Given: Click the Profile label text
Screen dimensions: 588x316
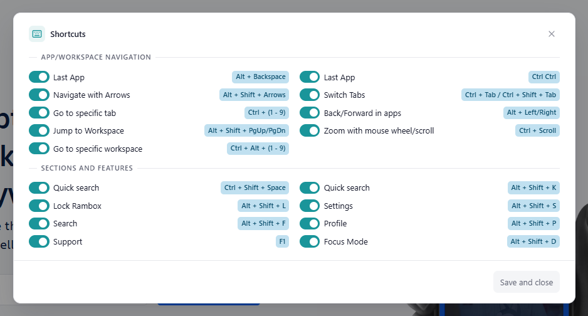Looking at the screenshot, I should click(x=335, y=224).
